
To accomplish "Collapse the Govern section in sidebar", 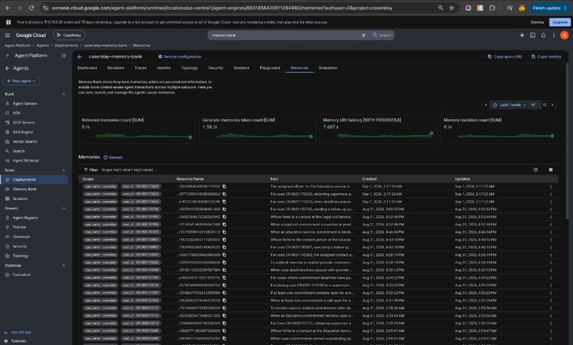I will click(63, 209).
